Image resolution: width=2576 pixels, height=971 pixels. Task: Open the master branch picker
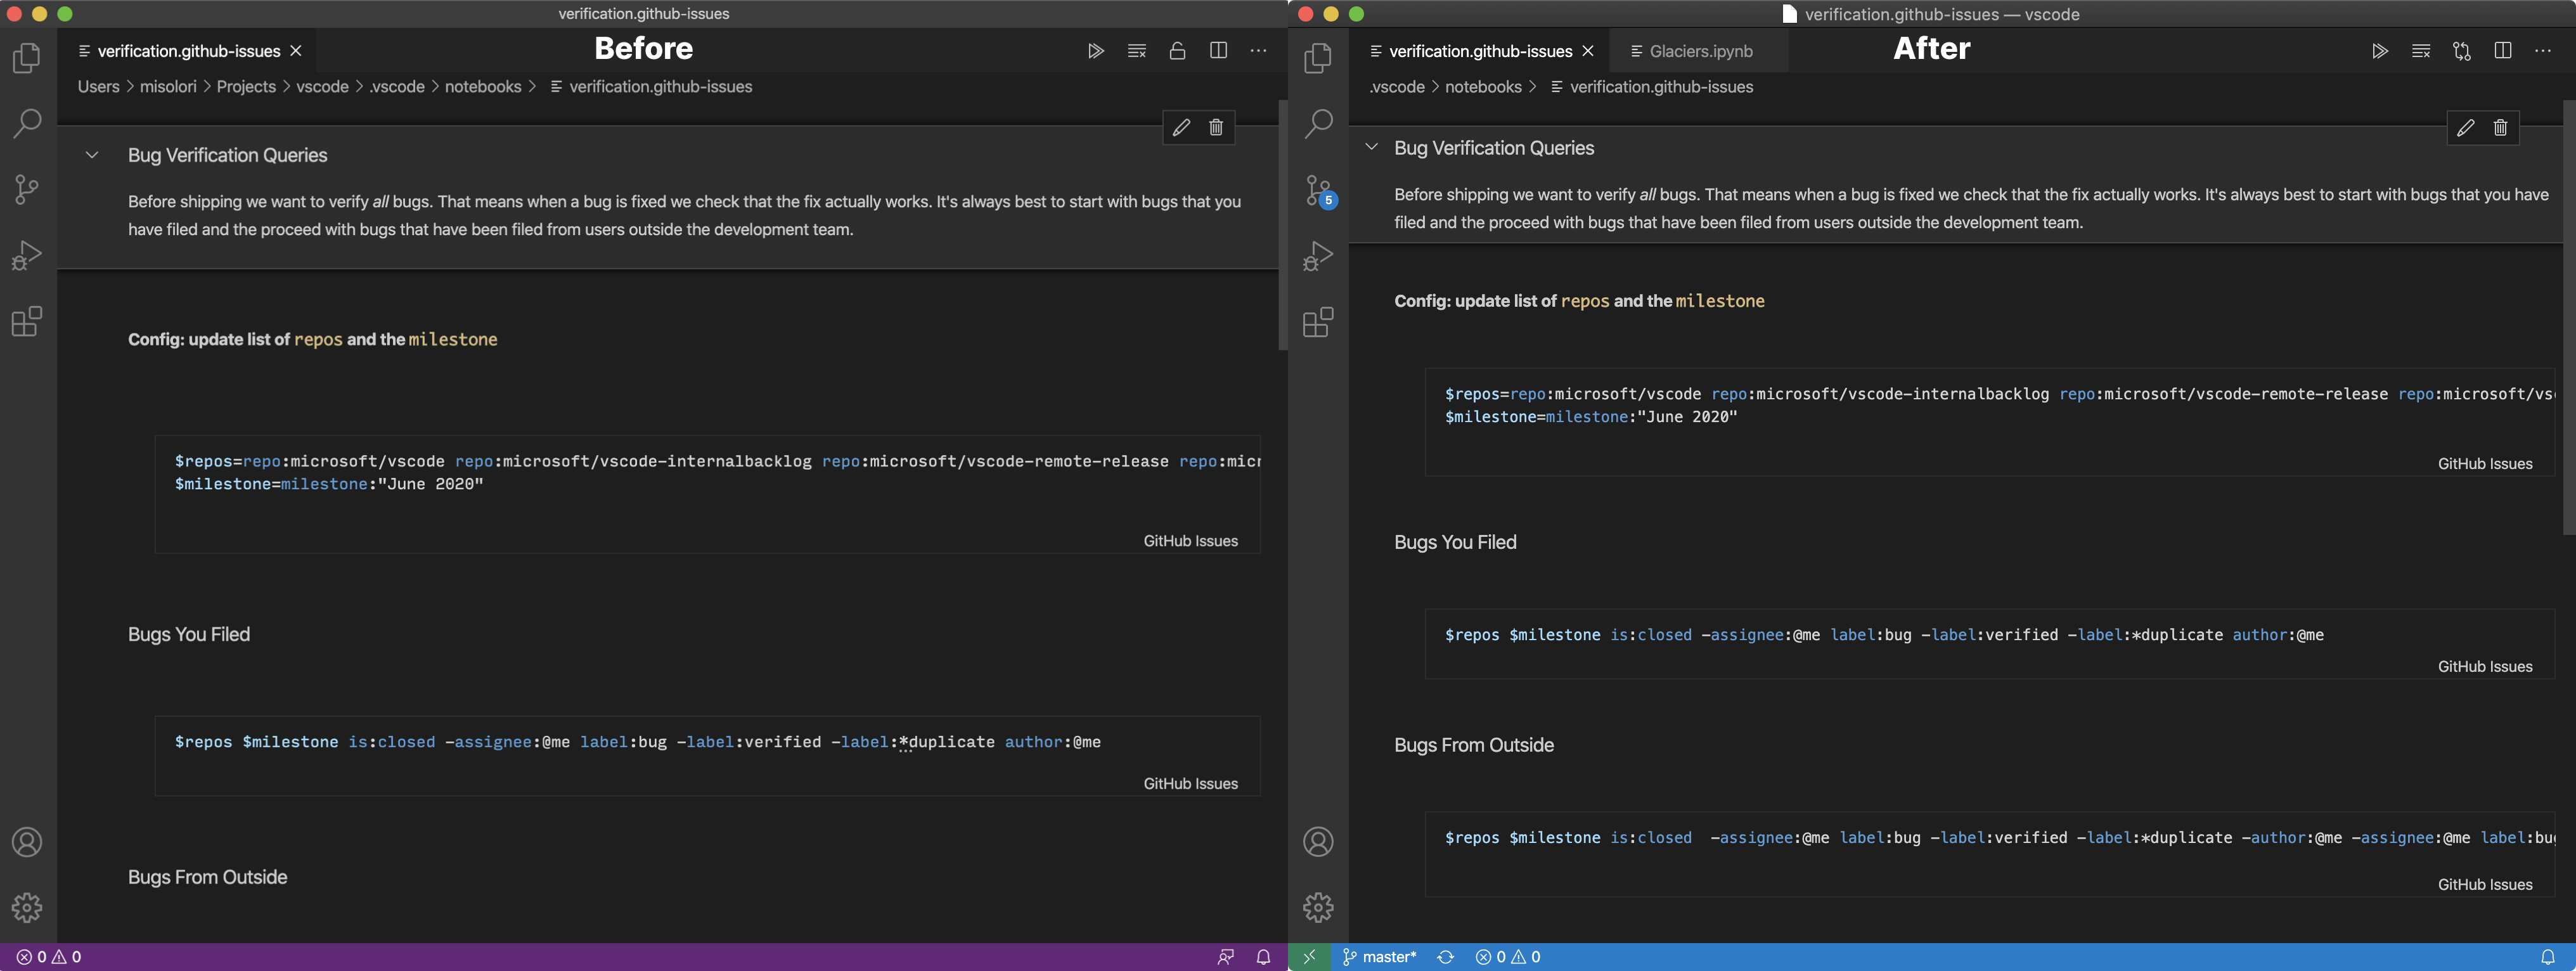pyautogui.click(x=1380, y=956)
